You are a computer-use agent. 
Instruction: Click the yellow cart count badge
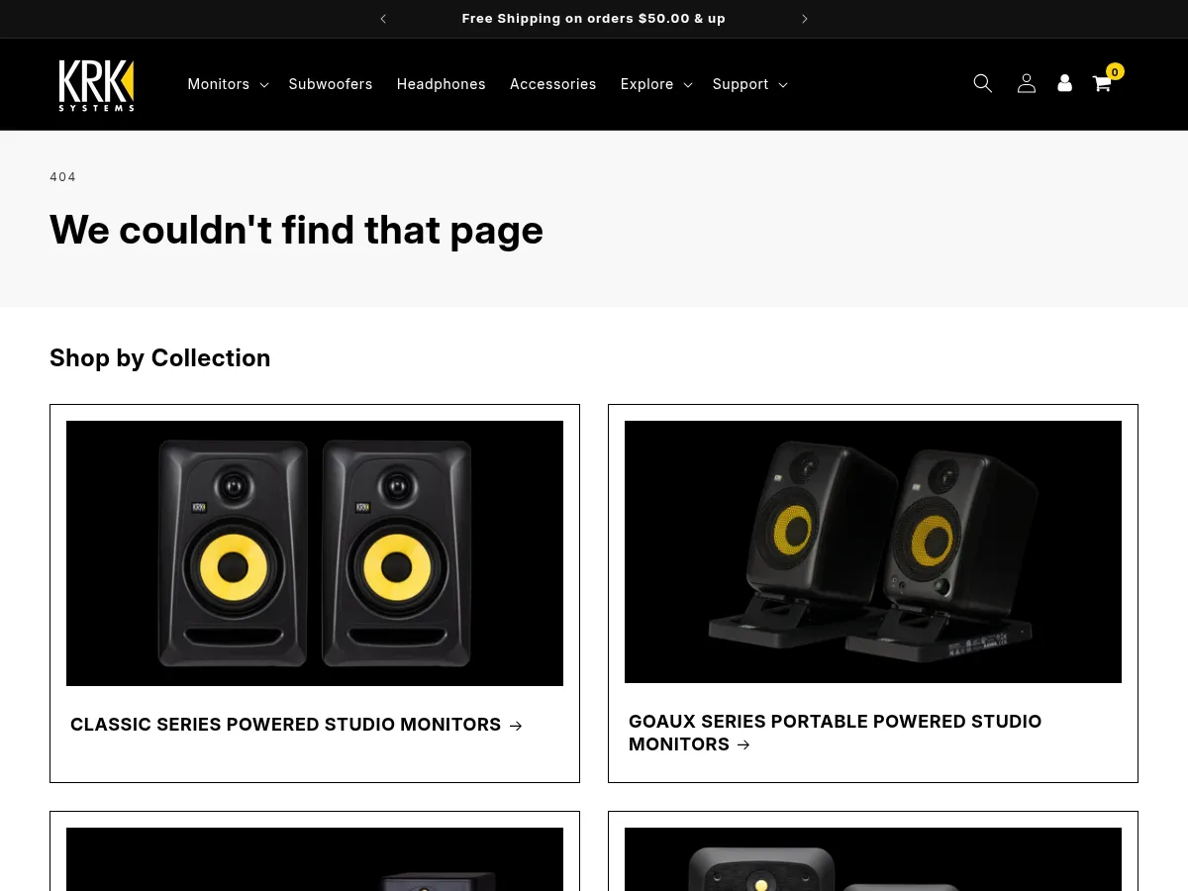(x=1115, y=71)
